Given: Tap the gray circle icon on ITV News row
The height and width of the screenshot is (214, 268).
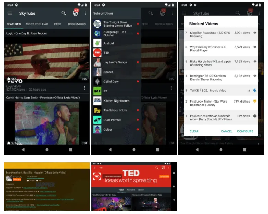Looking at the screenshot, I should (255, 116).
